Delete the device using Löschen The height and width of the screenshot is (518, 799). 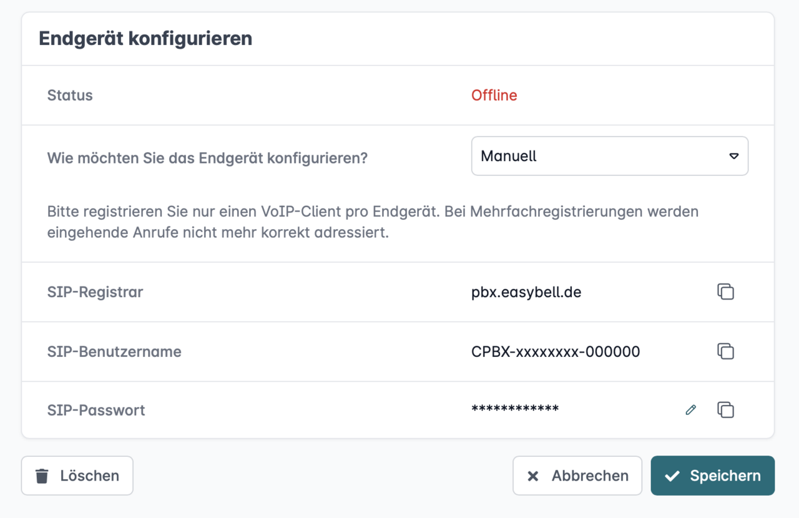77,476
